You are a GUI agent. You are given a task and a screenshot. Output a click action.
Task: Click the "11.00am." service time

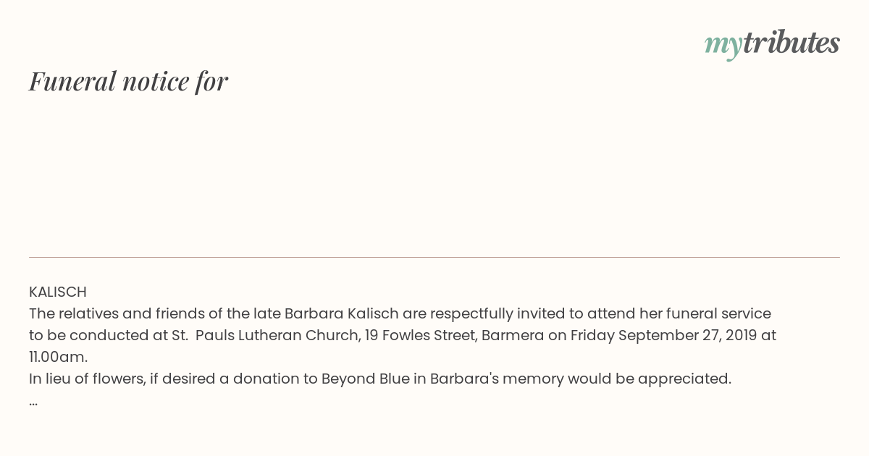tap(58, 357)
